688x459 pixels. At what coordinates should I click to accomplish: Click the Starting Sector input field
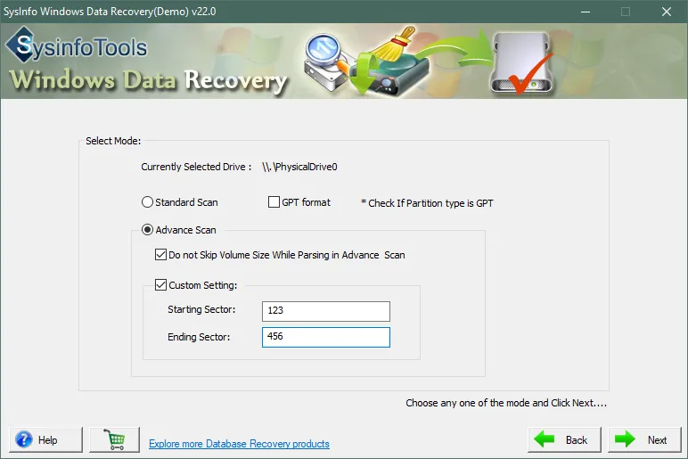pos(325,311)
